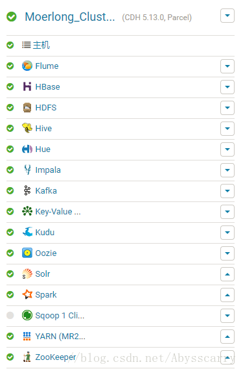Click the HDFS service icon
The width and height of the screenshot is (243, 371).
pos(27,107)
